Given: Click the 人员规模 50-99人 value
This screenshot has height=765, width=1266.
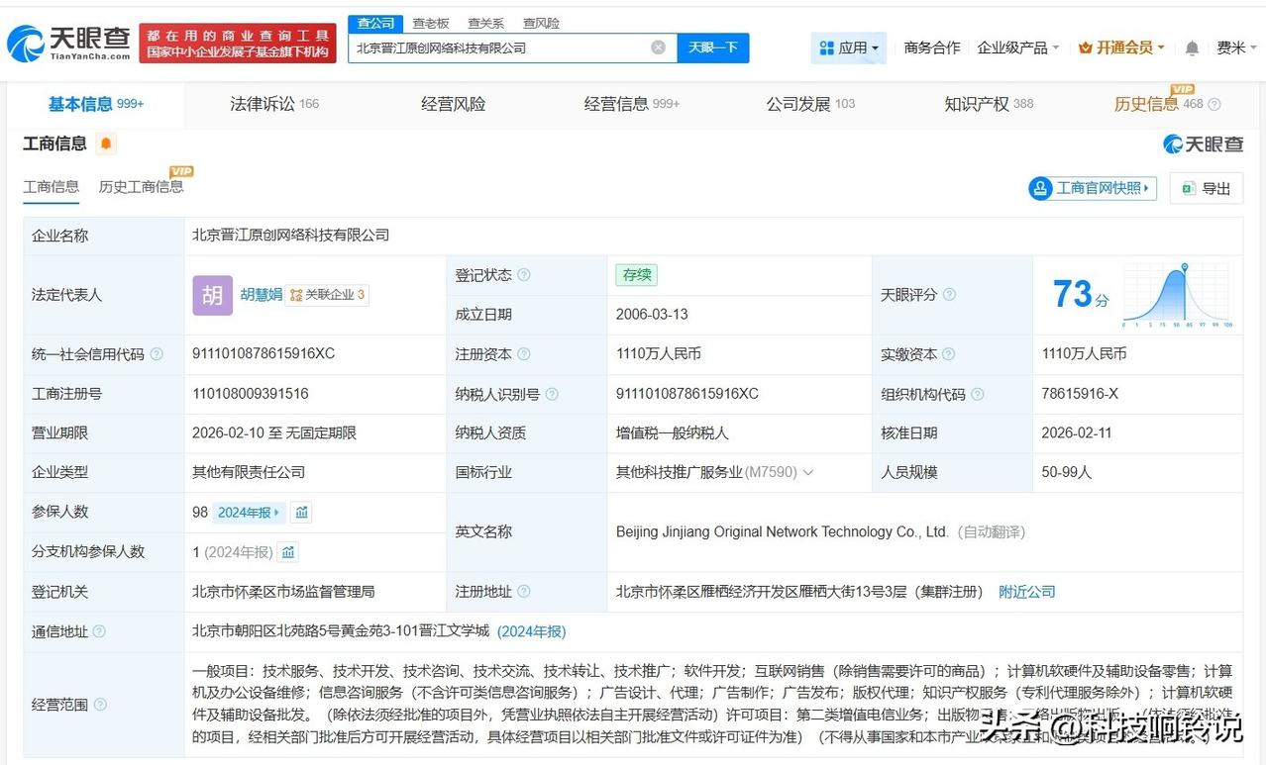Looking at the screenshot, I should [x=1067, y=473].
